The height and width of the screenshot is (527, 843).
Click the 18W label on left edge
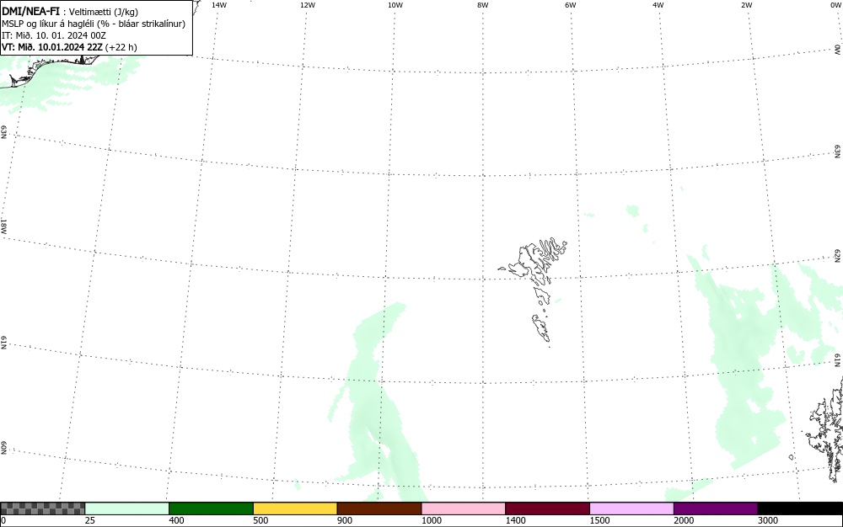click(3, 226)
